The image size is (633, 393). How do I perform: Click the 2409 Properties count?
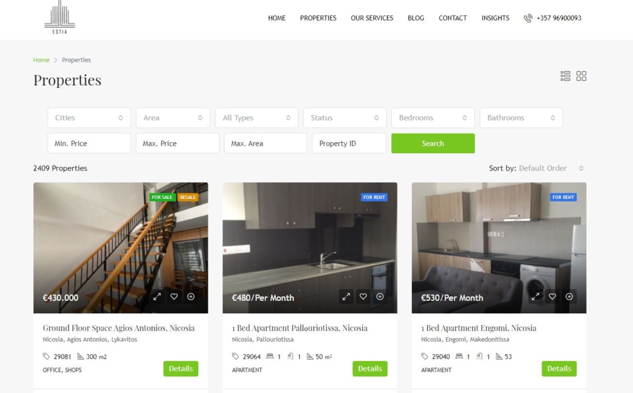pyautogui.click(x=60, y=168)
